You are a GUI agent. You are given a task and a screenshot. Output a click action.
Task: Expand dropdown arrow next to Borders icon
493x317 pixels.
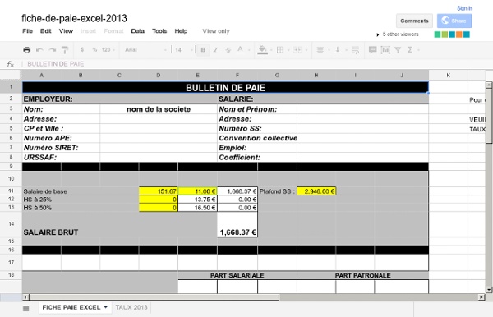[288, 50]
